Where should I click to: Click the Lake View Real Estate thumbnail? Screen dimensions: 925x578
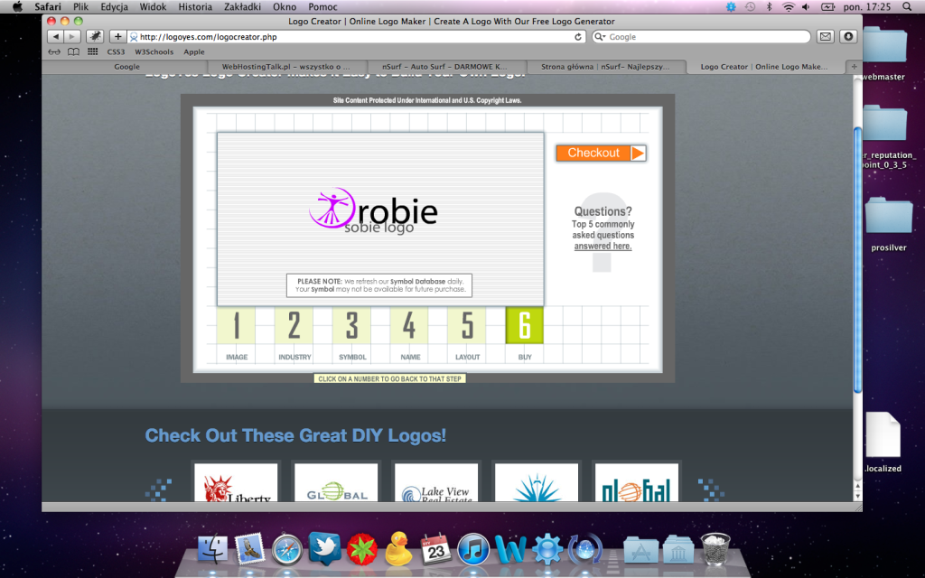436,482
